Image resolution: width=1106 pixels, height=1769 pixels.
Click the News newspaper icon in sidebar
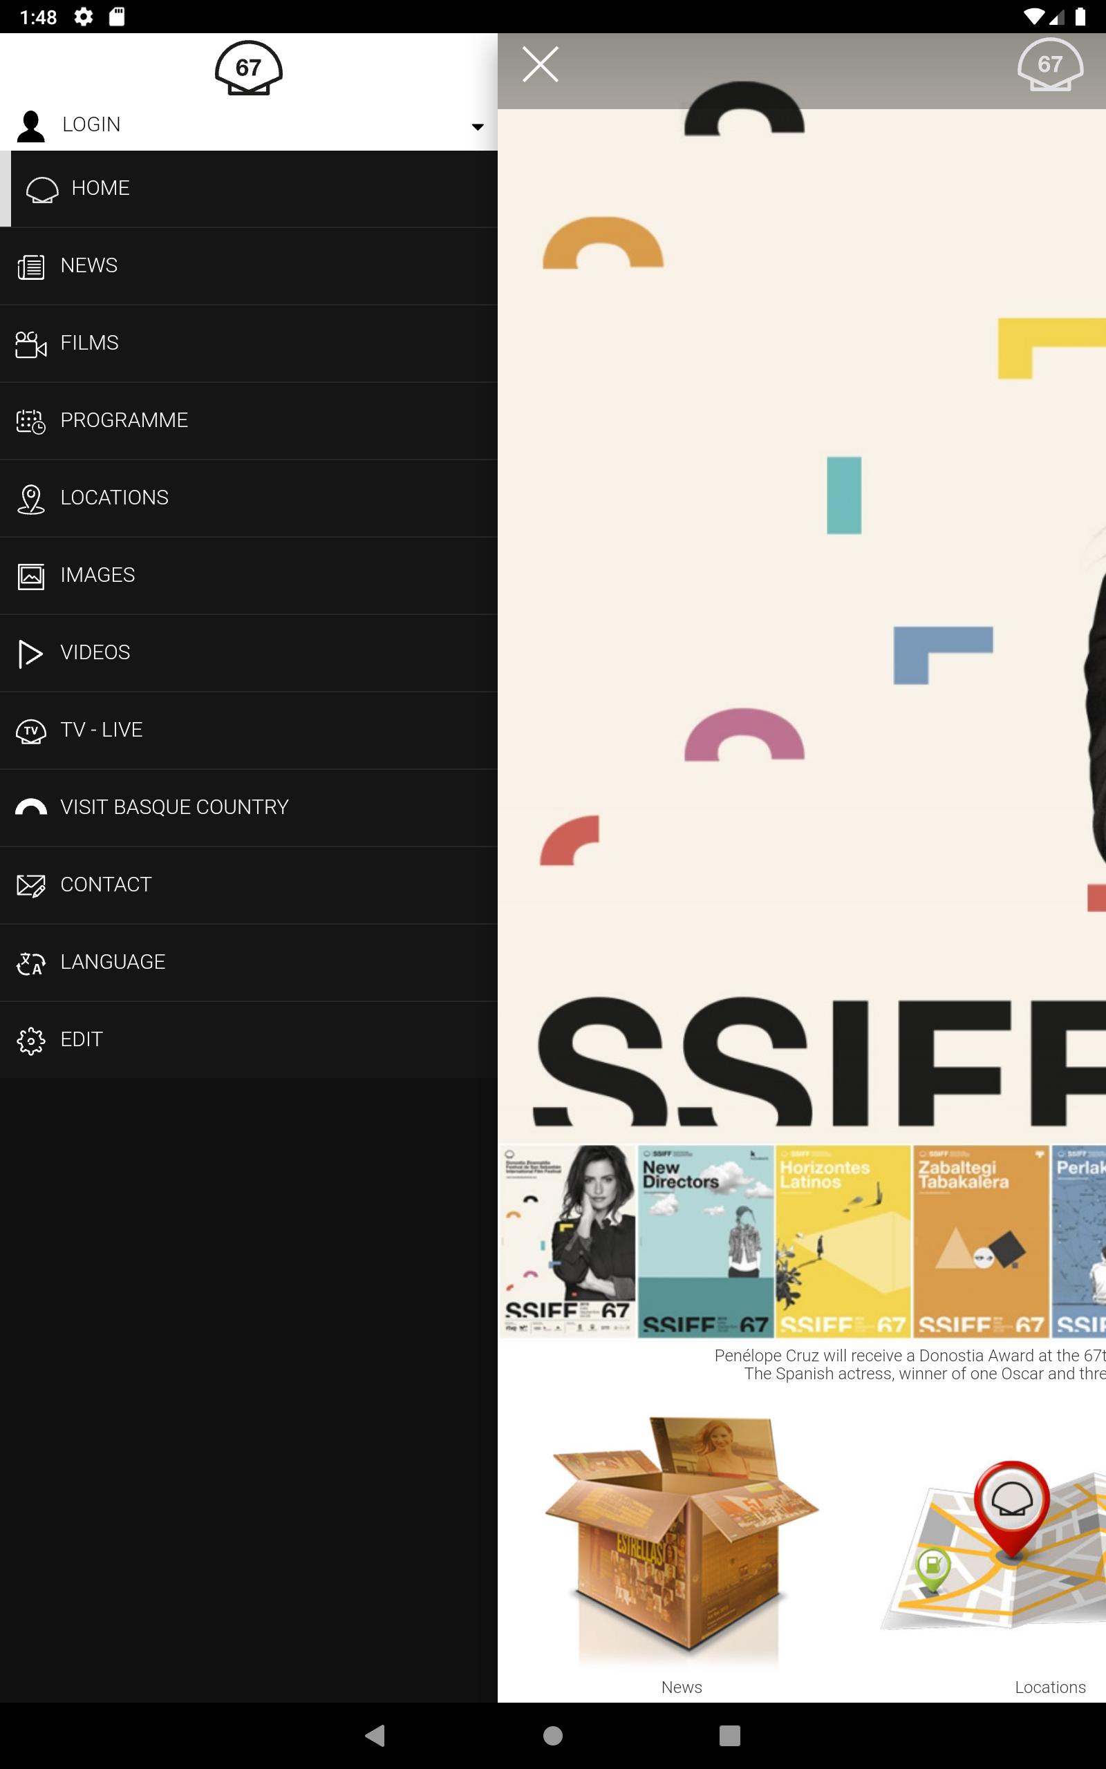coord(30,267)
